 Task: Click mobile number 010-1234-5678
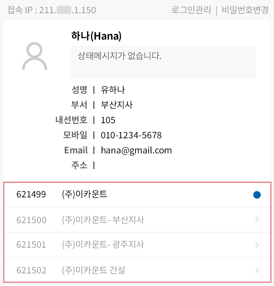coord(131,135)
